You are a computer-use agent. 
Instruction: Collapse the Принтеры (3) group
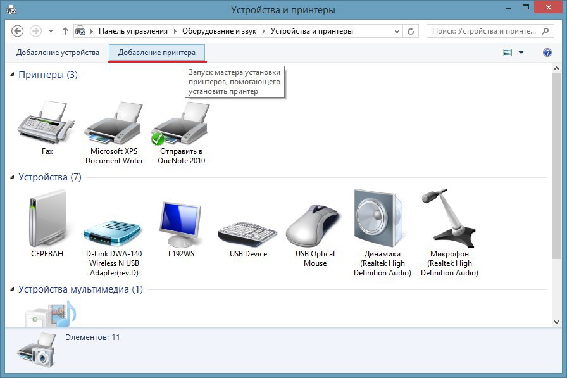pos(12,75)
